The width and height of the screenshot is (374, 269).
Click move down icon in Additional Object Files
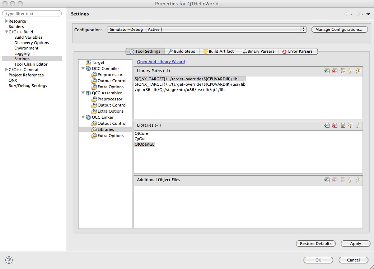(358, 180)
